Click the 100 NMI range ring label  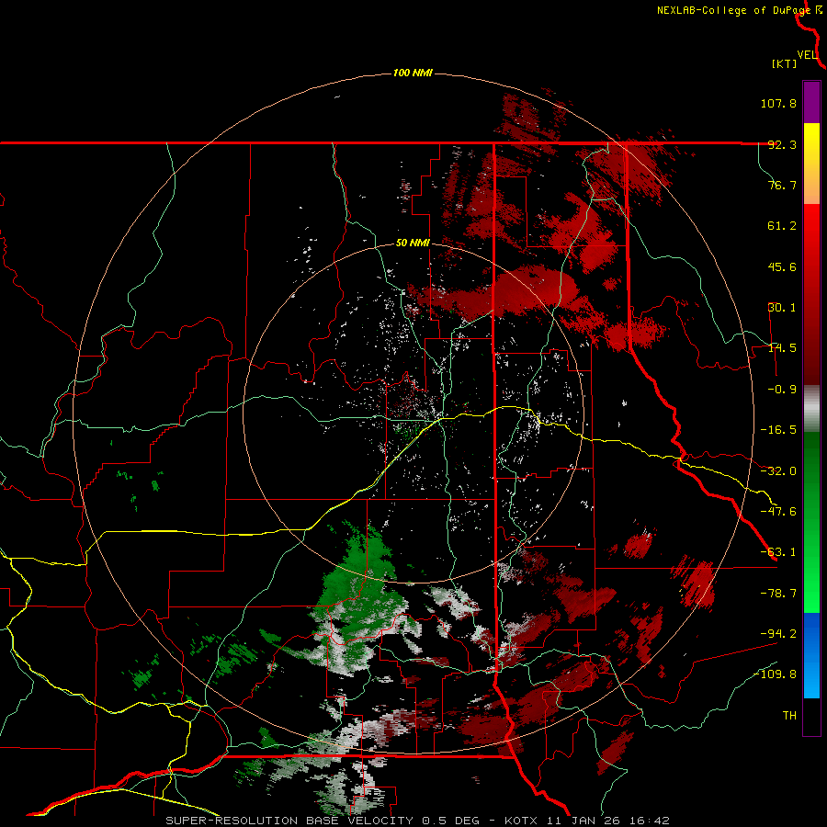[x=413, y=73]
